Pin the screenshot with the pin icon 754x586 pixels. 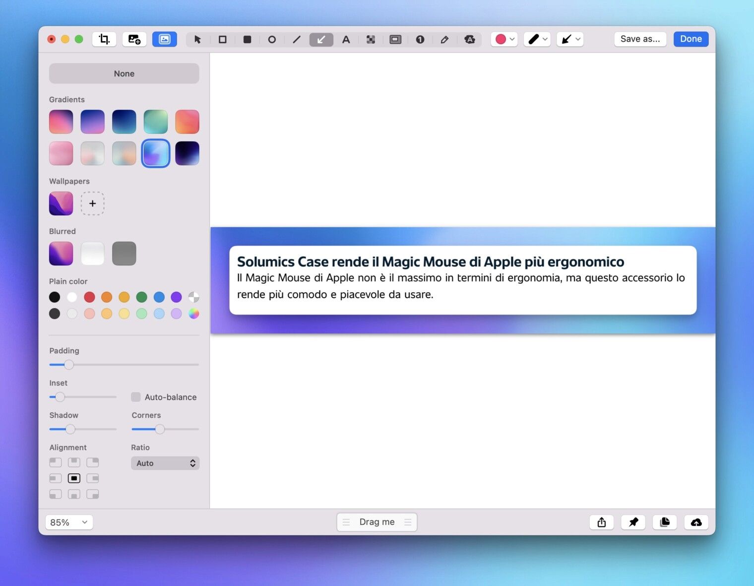633,522
